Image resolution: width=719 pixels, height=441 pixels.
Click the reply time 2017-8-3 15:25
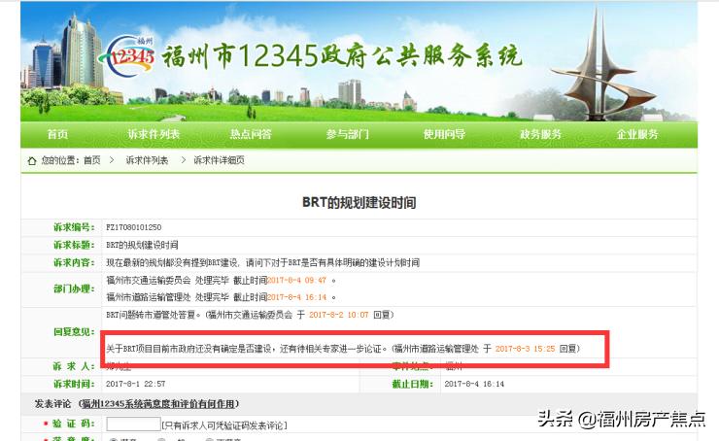pos(525,349)
